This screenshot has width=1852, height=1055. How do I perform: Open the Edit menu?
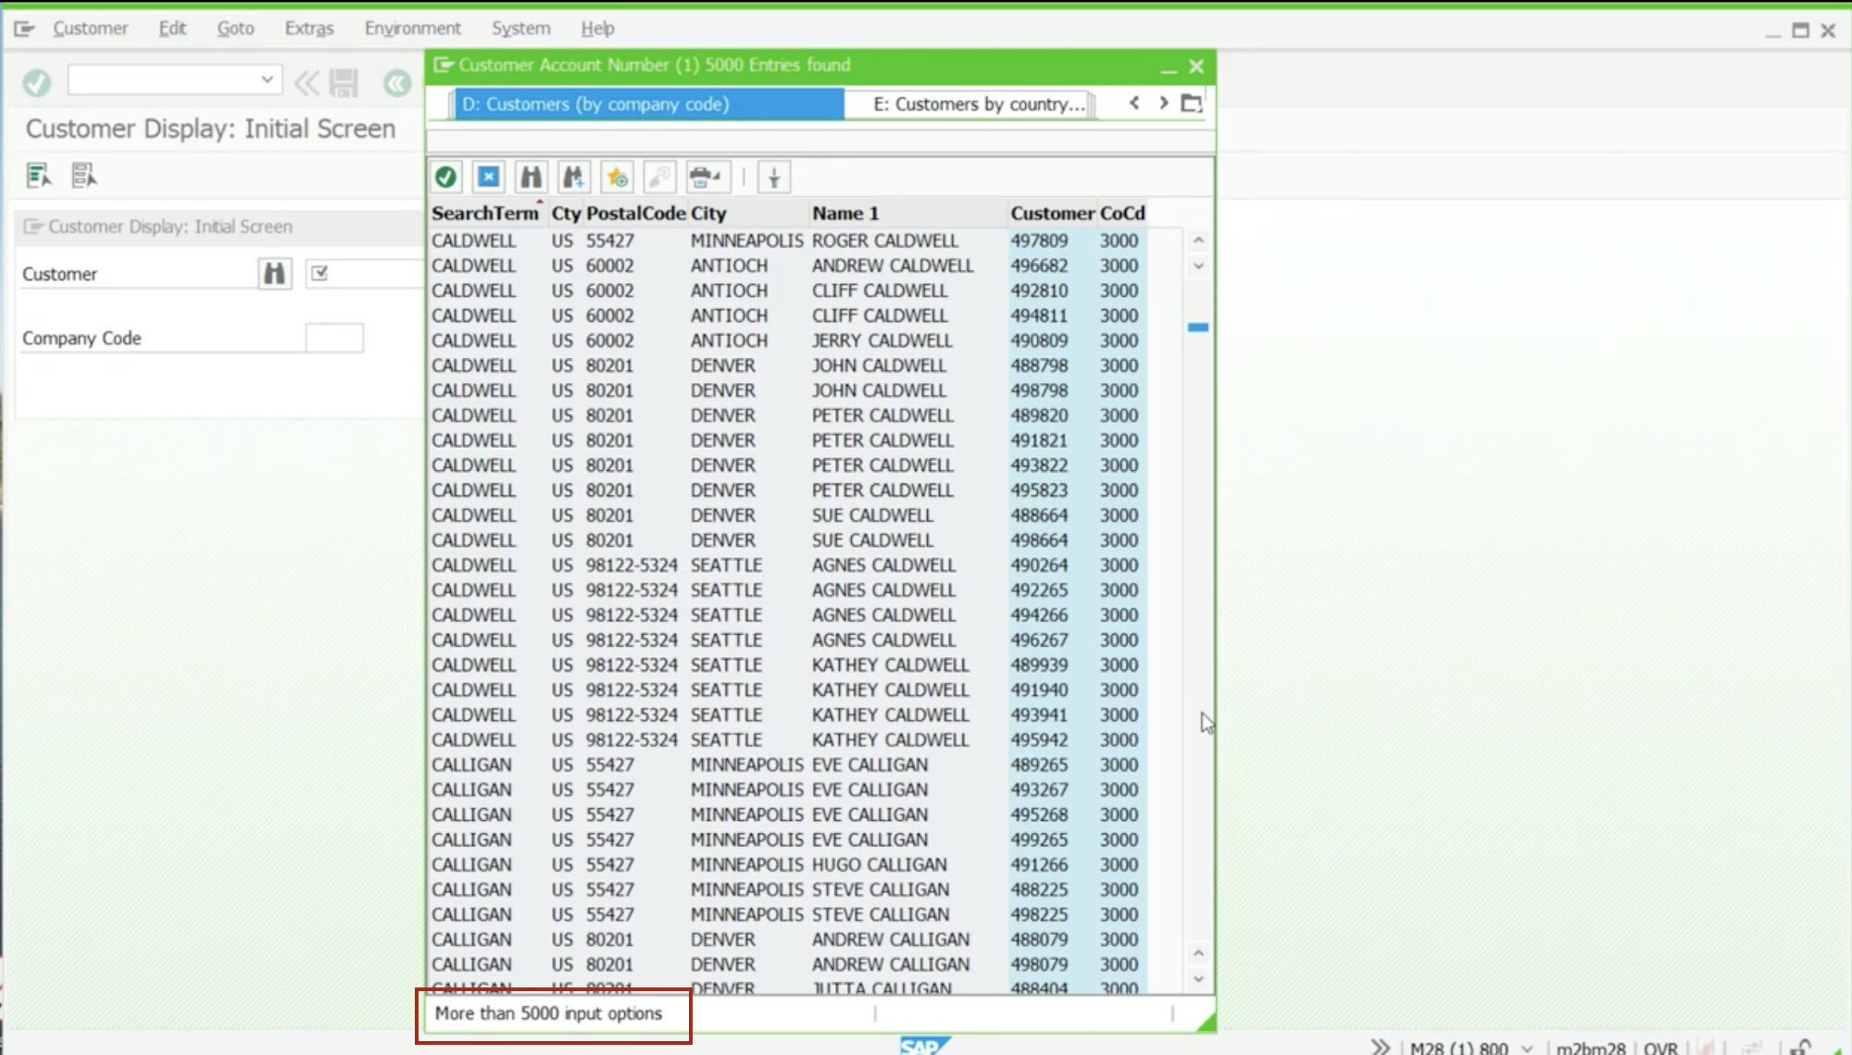pos(172,29)
